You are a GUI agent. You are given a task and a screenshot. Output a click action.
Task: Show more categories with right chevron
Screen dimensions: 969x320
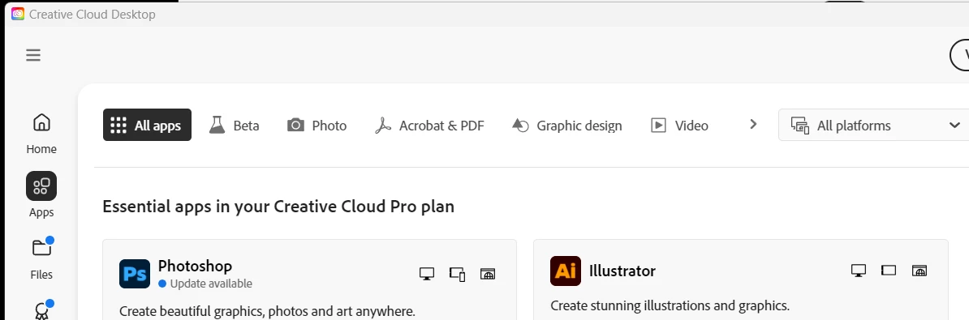(752, 125)
